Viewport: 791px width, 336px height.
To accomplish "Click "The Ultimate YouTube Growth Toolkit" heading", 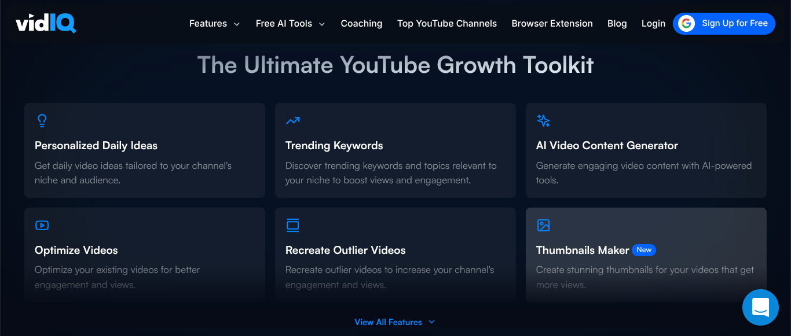I will (x=395, y=65).
